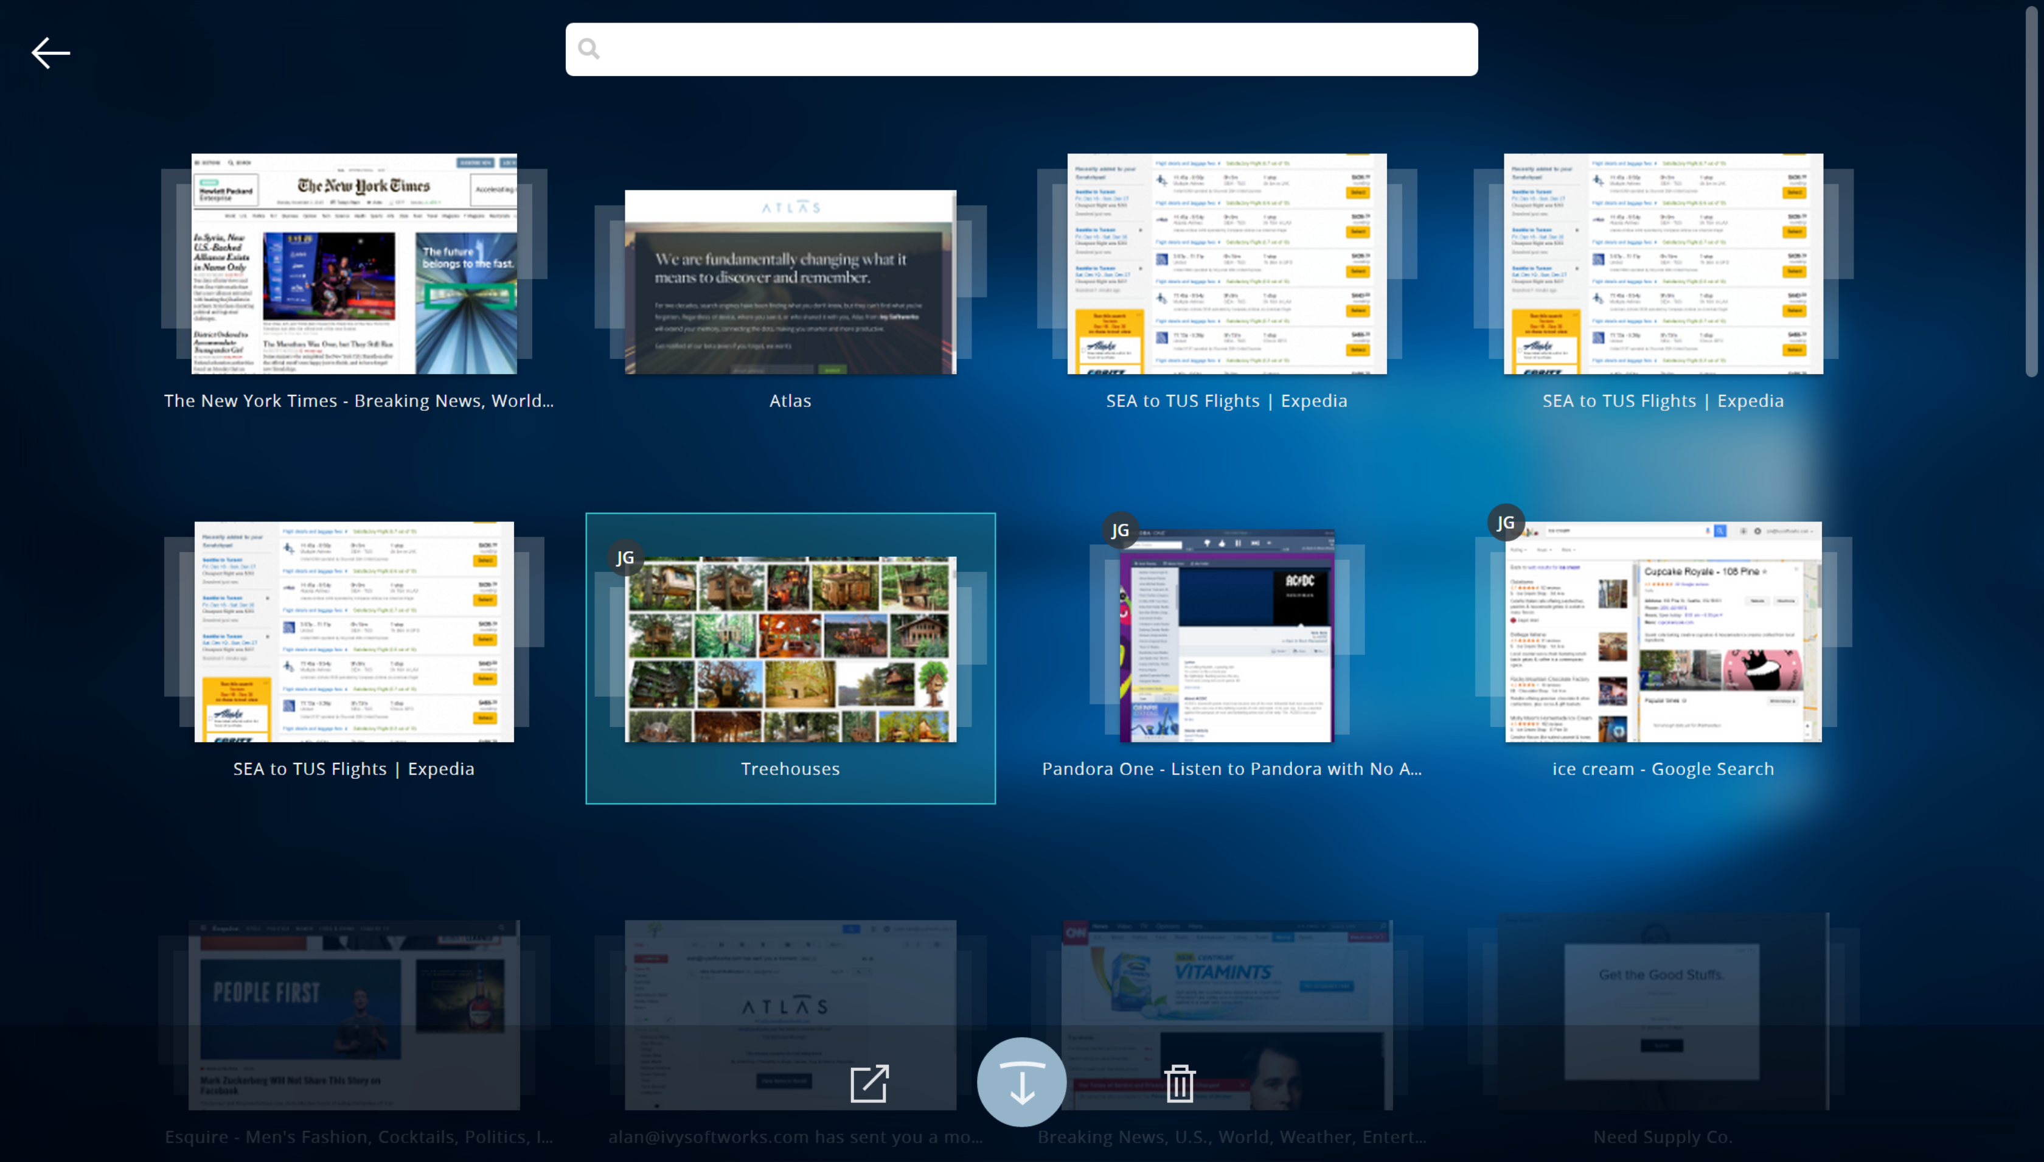Screen dimensions: 2044x1162
Task: Open the Pandora One page thumbnail
Action: (1226, 636)
